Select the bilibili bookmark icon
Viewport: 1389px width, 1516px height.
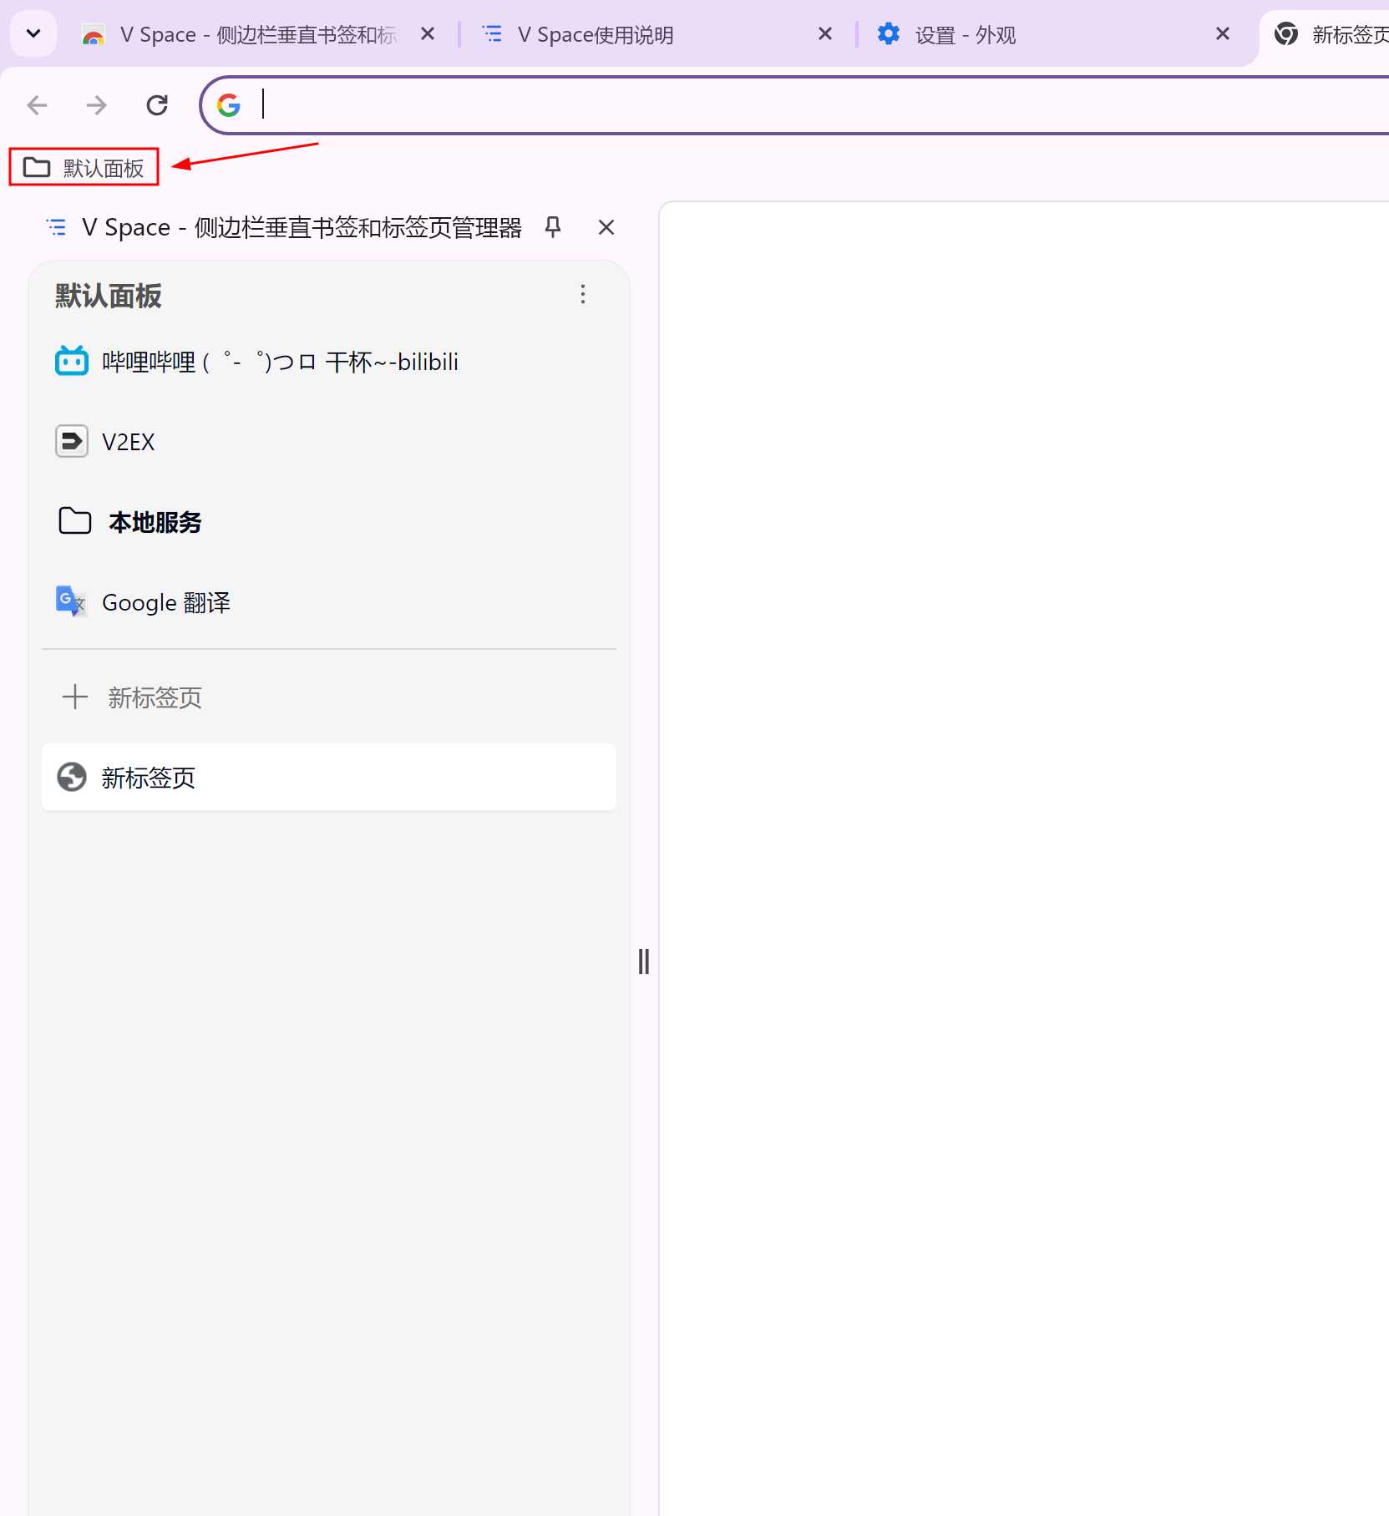(x=71, y=361)
